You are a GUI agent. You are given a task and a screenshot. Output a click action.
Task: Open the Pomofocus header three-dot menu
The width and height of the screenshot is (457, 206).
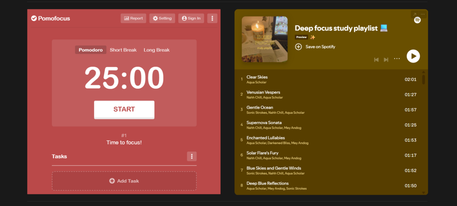coord(212,18)
